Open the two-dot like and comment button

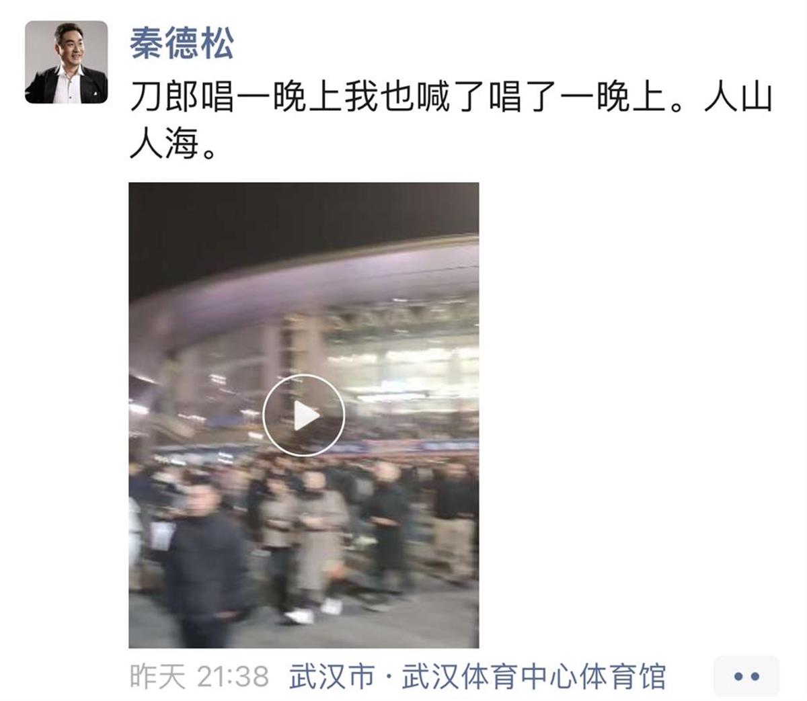point(746,676)
